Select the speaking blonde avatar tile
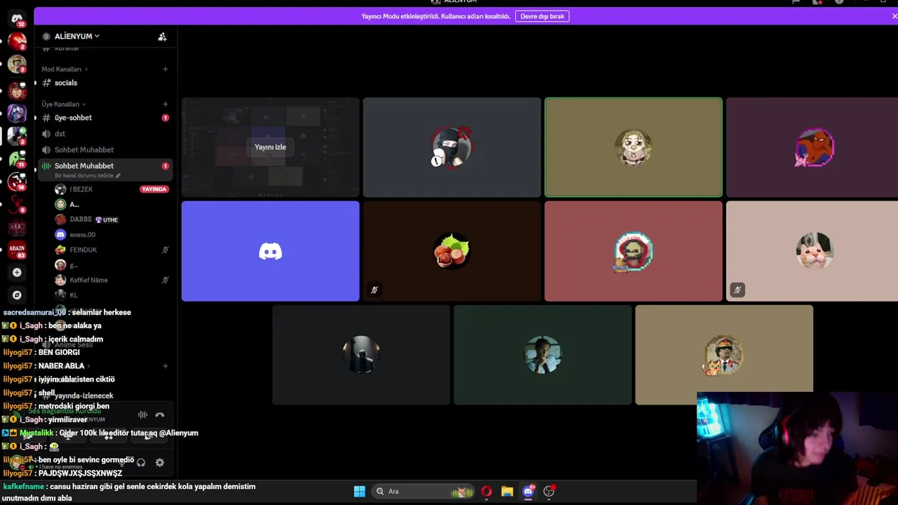Image resolution: width=898 pixels, height=505 pixels. point(634,147)
